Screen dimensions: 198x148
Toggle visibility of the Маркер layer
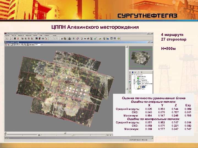tap(140, 76)
